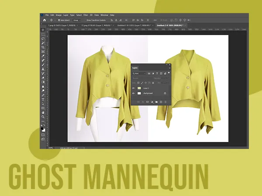Hide the Background layer eye icon
The image size is (262, 196).
point(133,93)
